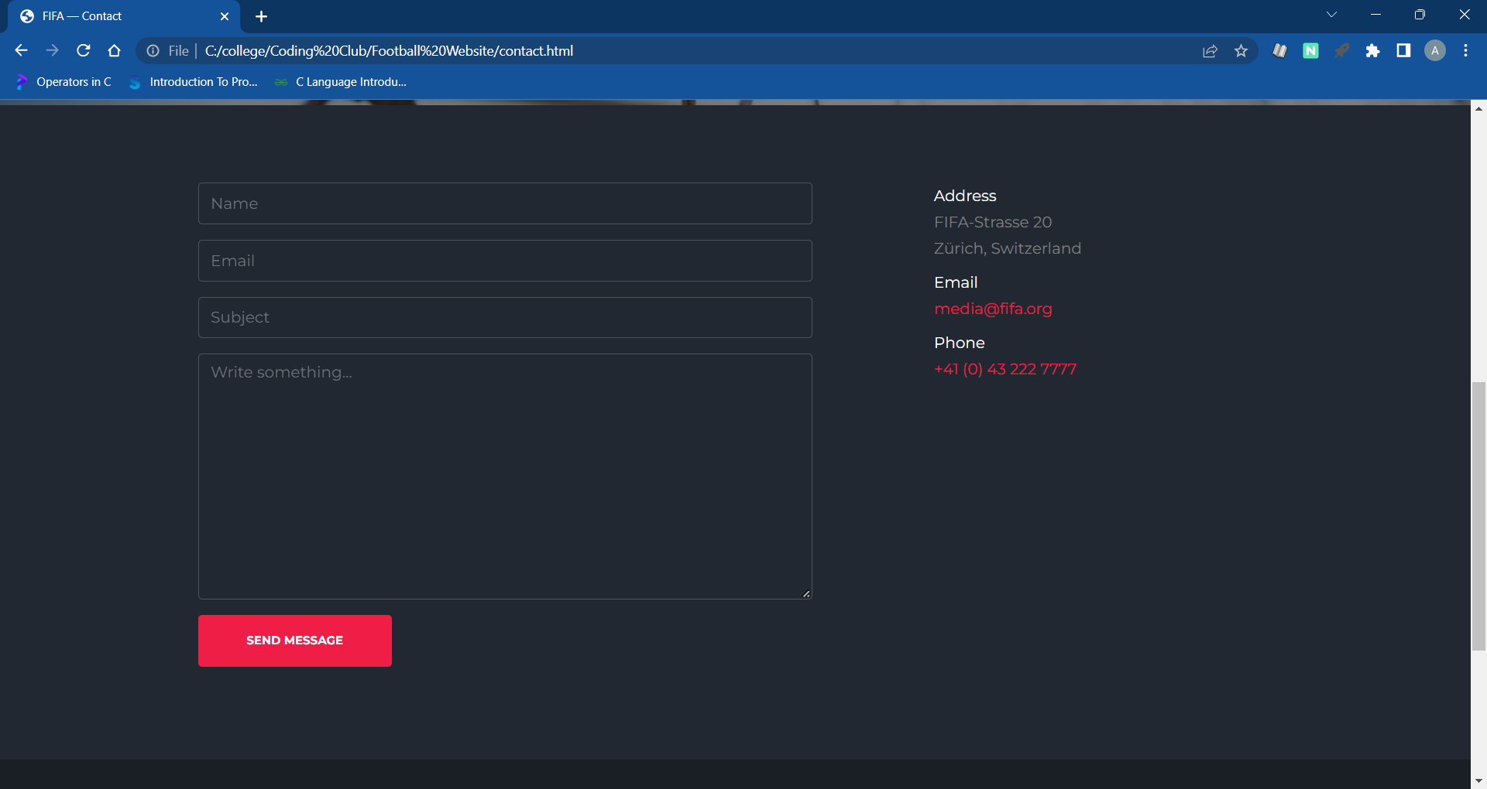
Task: Click inside the Subject input field
Action: [504, 317]
